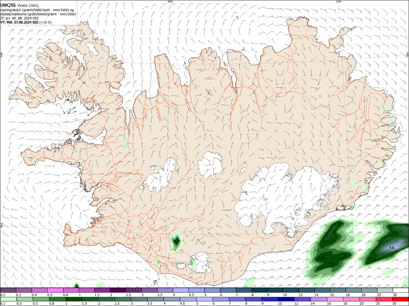Click the lower-row legend number '0.8'
Viewport: 409px width, 306px height.
pyautogui.click(x=51, y=304)
